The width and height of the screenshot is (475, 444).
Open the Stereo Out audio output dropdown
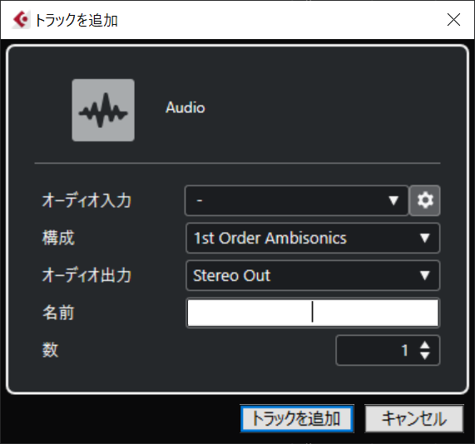tap(313, 275)
